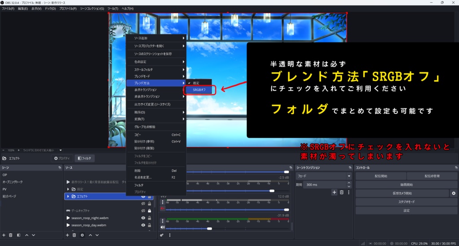Zoom out the preview with minus icon

point(3,150)
